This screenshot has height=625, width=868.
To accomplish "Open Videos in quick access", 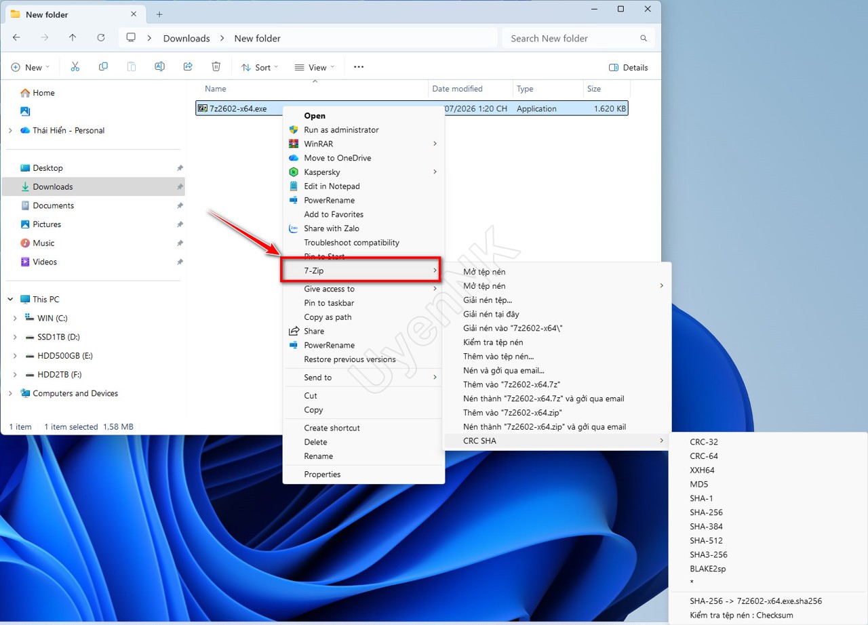I will pos(45,262).
